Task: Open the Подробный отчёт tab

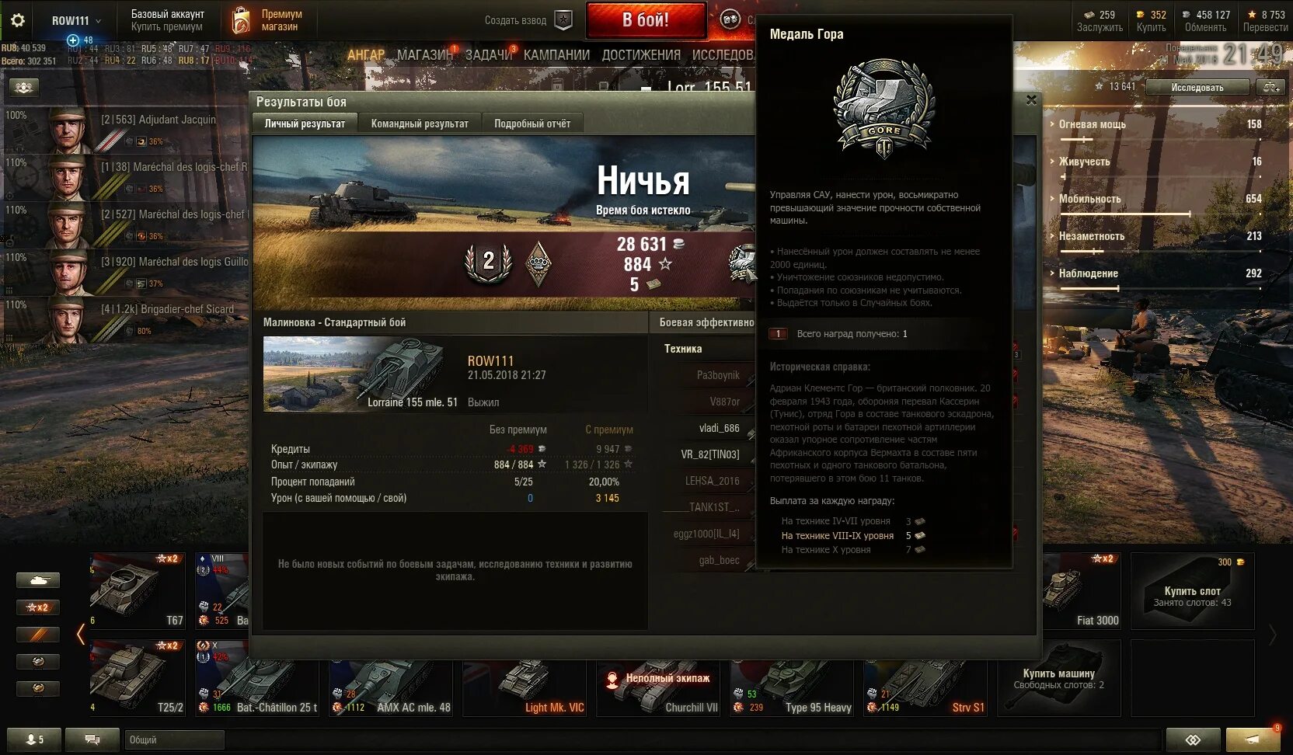Action: tap(532, 124)
